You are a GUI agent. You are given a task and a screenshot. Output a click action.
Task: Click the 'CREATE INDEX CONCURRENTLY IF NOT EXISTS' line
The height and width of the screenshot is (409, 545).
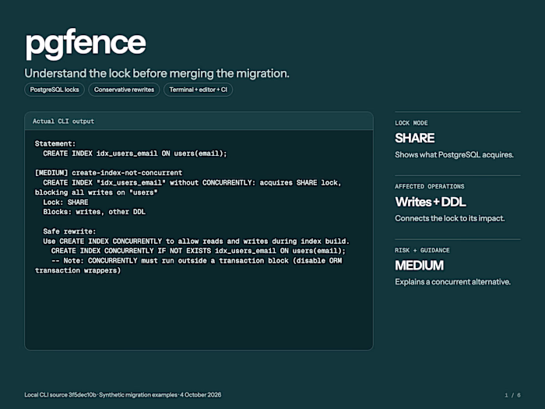coord(199,251)
